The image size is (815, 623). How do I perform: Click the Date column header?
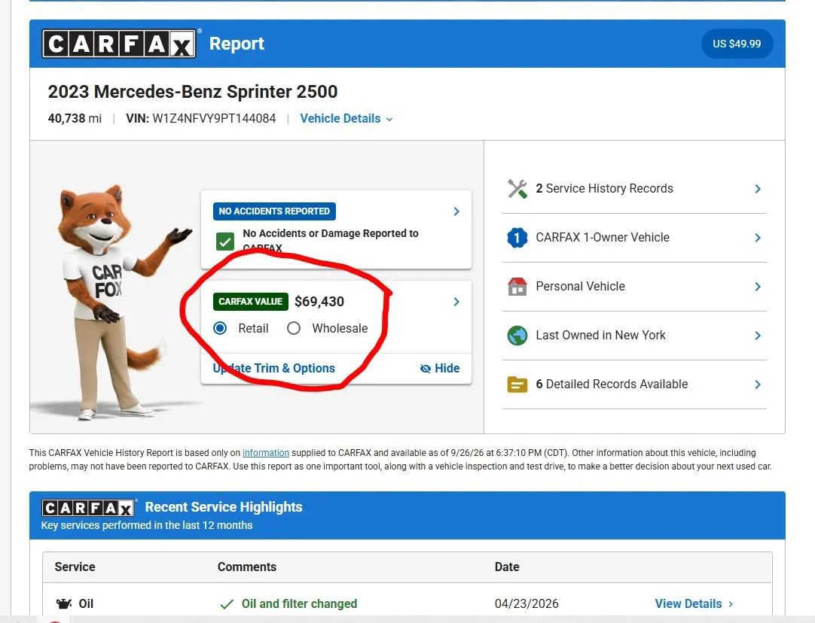507,567
